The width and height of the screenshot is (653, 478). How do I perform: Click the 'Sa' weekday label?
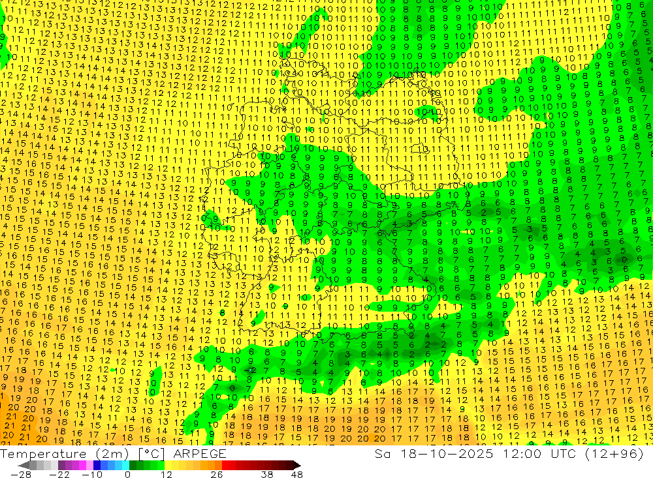point(382,454)
